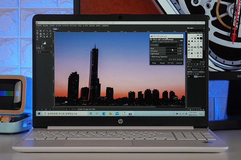Screen dimensions: 241x160
Task: Click the Chroma slider bar
Action: coord(166,51)
